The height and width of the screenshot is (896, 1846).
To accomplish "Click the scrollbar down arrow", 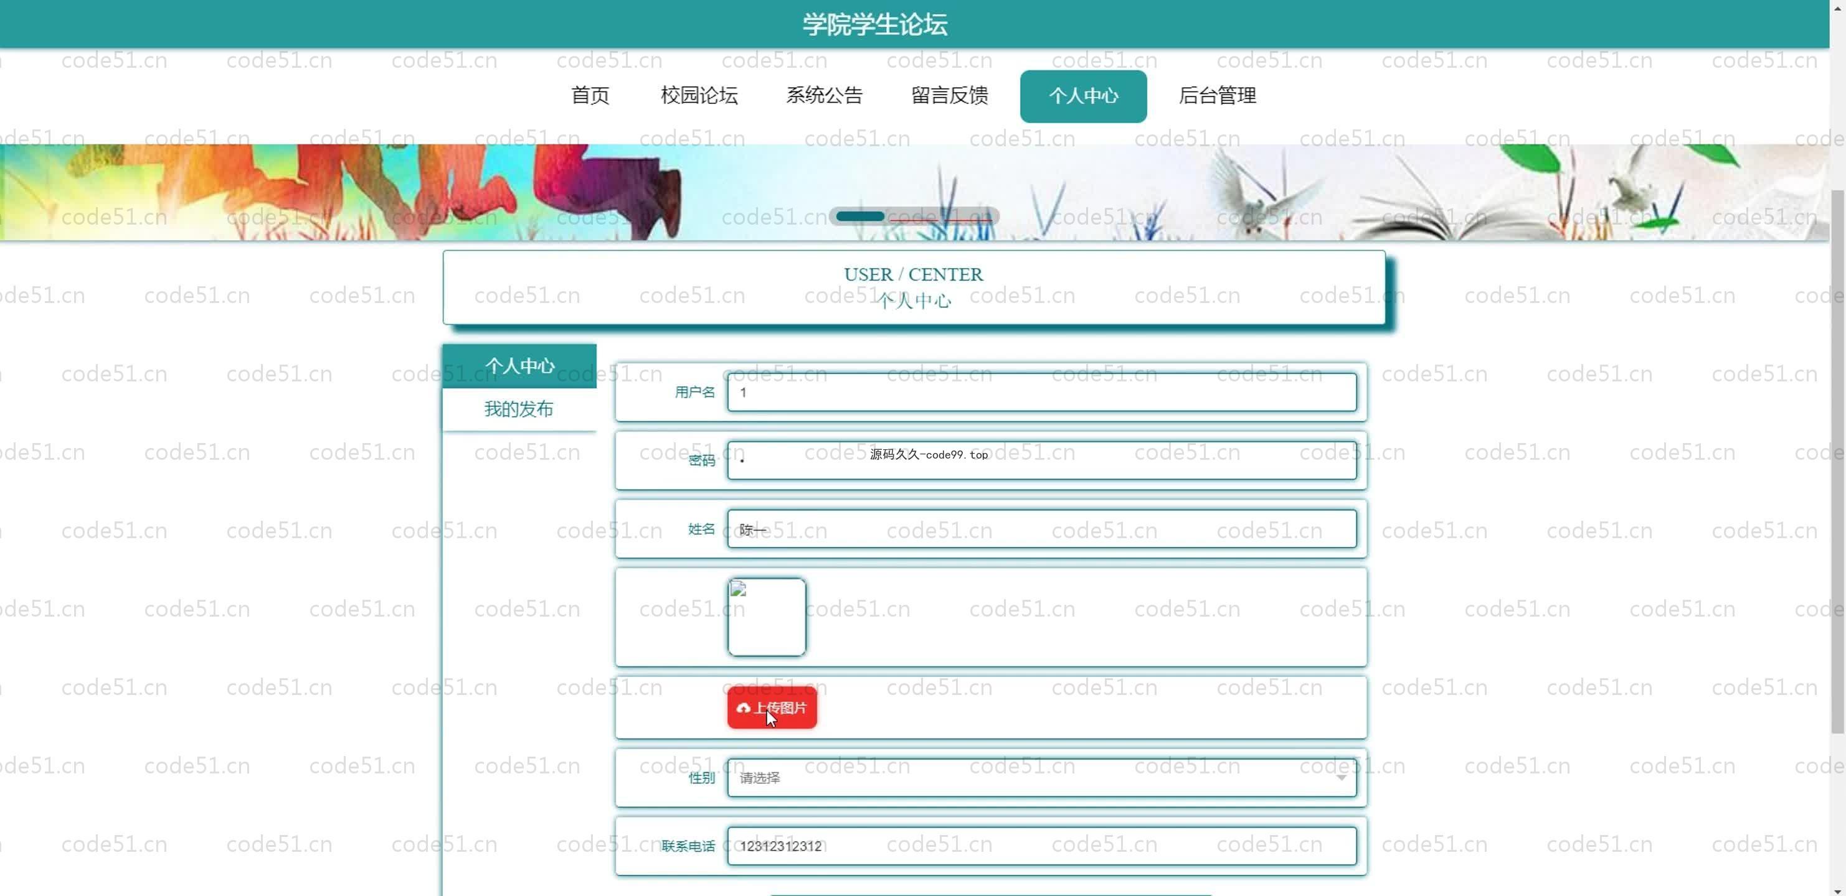I will point(1837,890).
